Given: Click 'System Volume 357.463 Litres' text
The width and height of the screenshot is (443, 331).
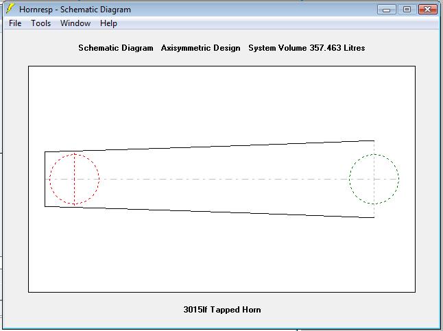Looking at the screenshot, I should point(307,48).
